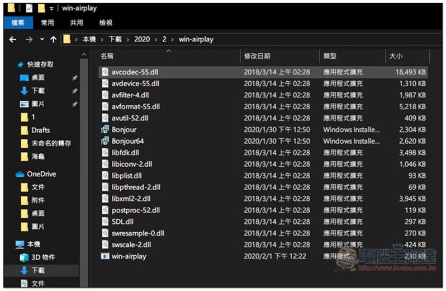Click the OneDrive cloud icon

click(20, 174)
